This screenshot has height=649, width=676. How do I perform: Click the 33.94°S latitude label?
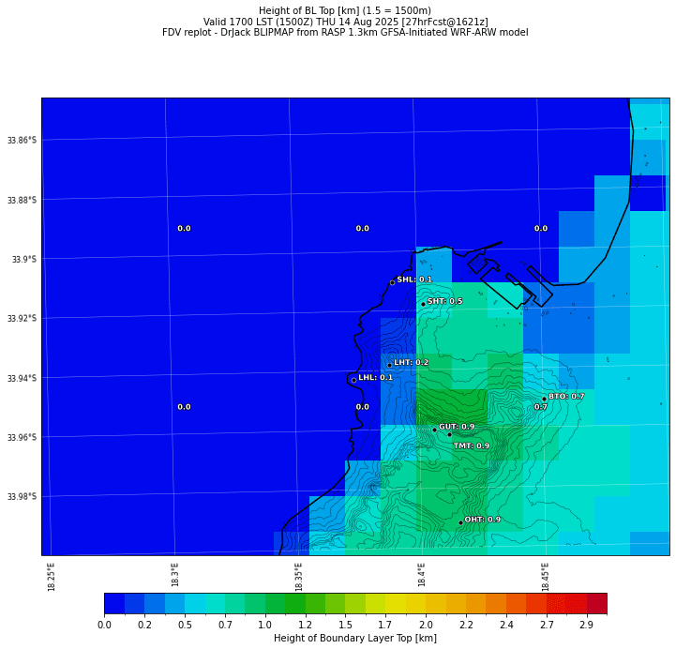22,378
